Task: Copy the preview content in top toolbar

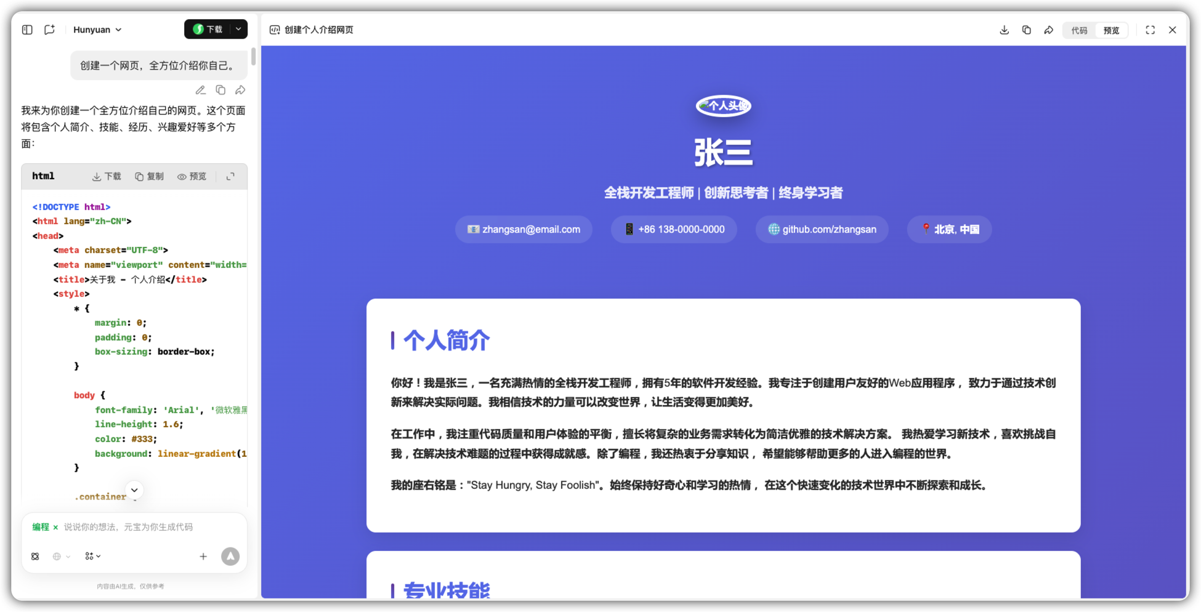Action: (x=1026, y=30)
